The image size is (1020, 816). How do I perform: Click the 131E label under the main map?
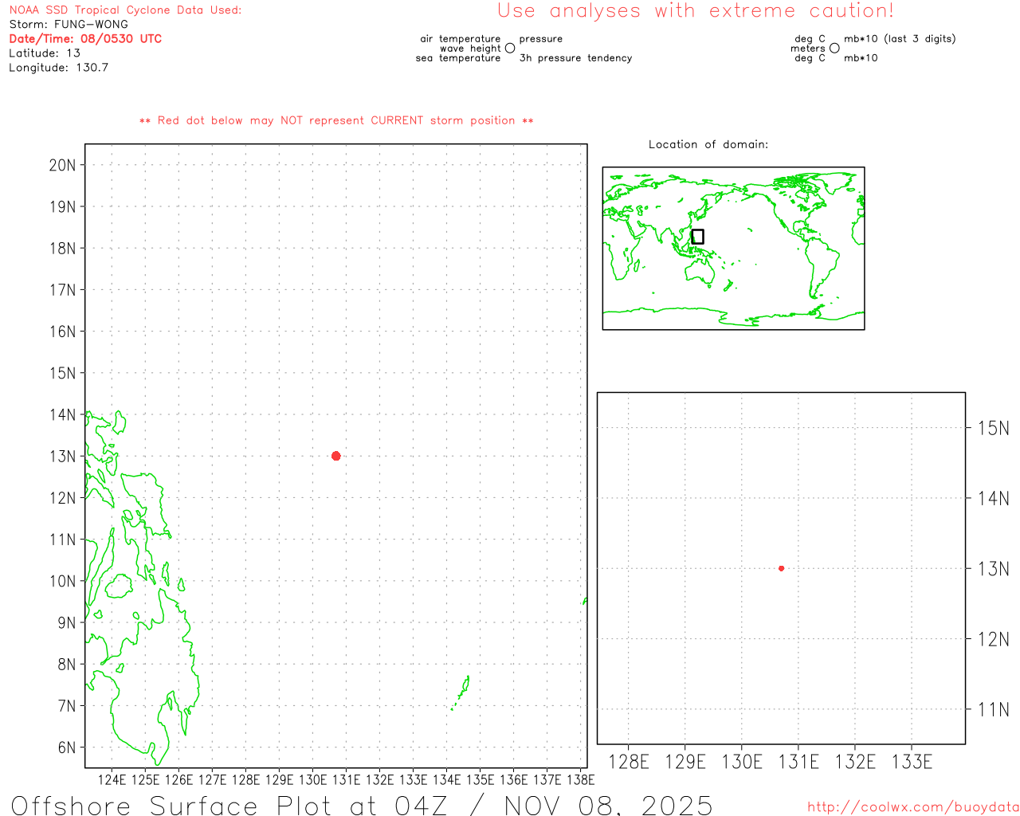point(346,779)
